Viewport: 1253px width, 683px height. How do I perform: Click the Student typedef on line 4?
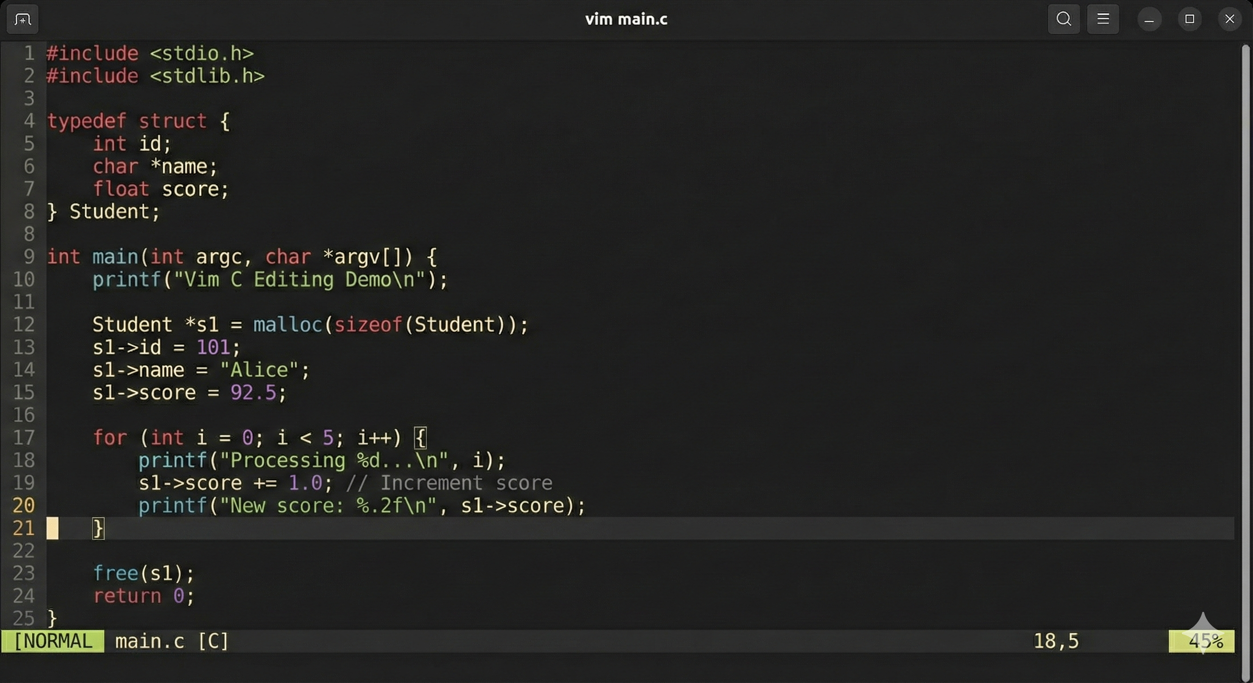click(x=136, y=121)
